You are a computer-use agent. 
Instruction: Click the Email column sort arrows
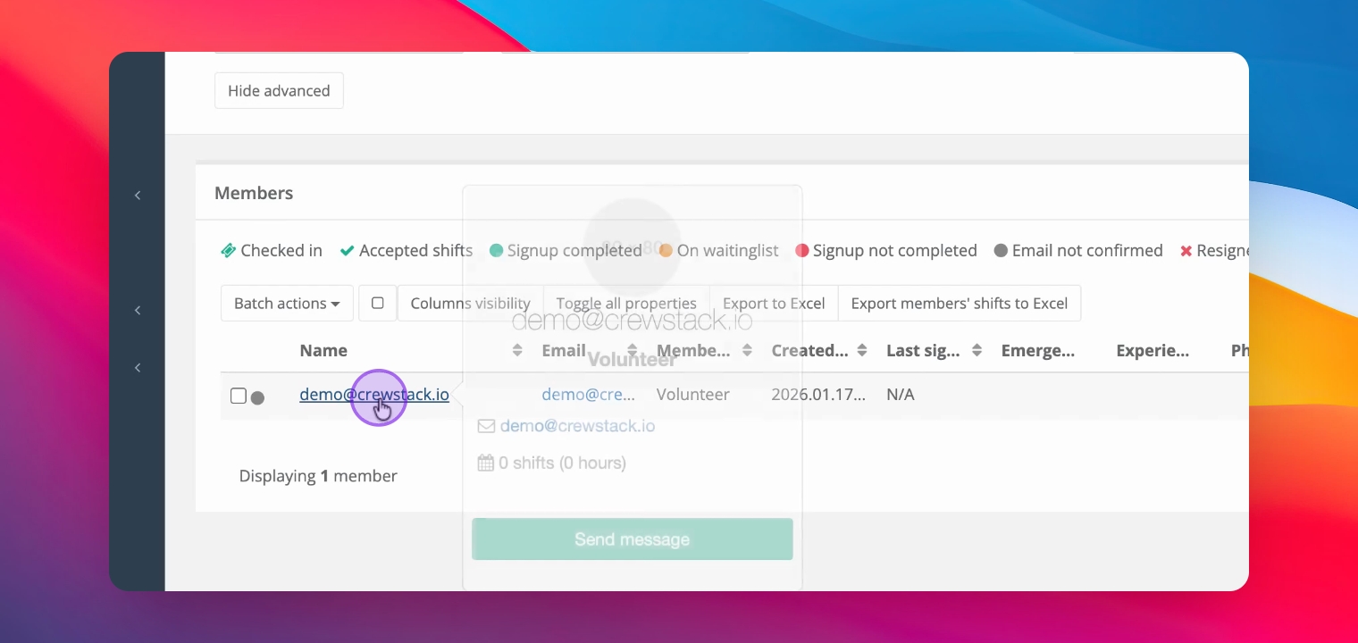(x=633, y=350)
